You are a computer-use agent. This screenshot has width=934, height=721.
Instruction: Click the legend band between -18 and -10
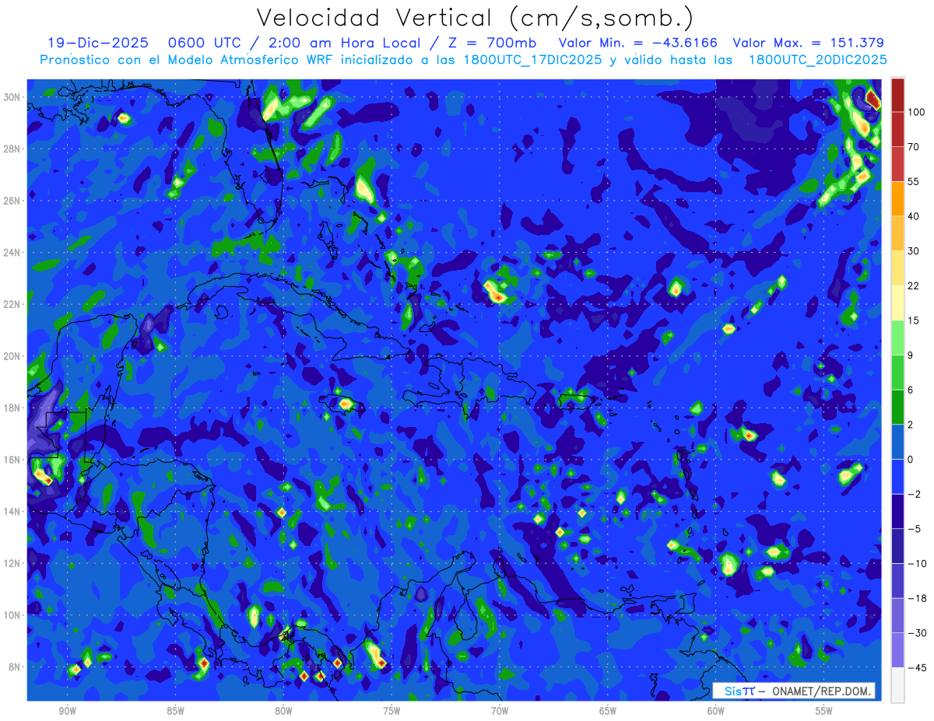897,580
